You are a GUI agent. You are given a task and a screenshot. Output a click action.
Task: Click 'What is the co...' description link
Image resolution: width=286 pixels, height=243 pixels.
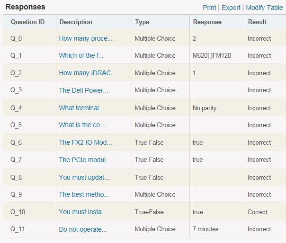coord(82,125)
